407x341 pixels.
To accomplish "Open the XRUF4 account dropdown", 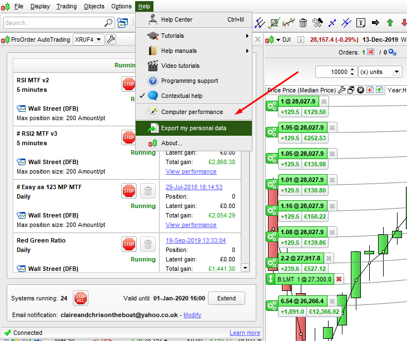I will tap(88, 39).
